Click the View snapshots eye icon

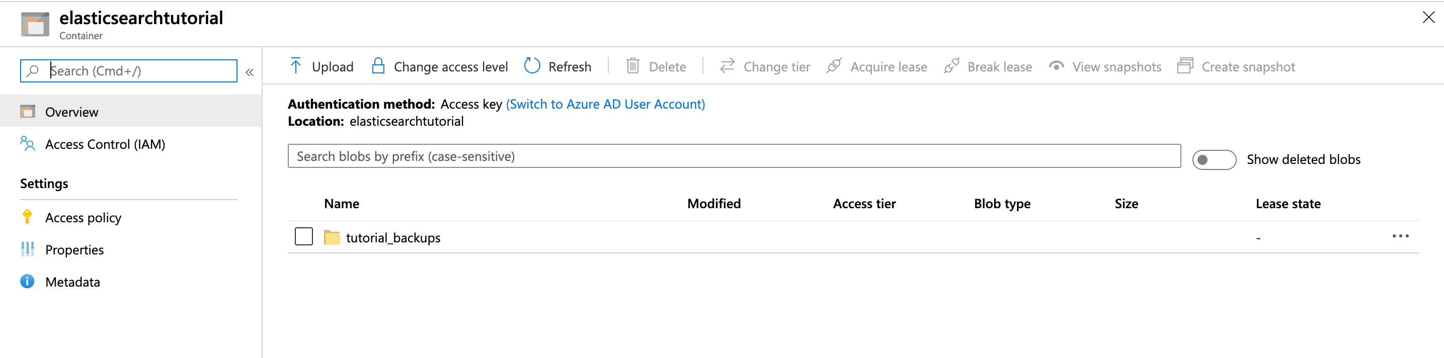coord(1056,66)
